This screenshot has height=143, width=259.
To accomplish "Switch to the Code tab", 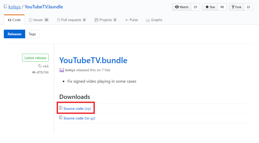I will click(x=14, y=20).
